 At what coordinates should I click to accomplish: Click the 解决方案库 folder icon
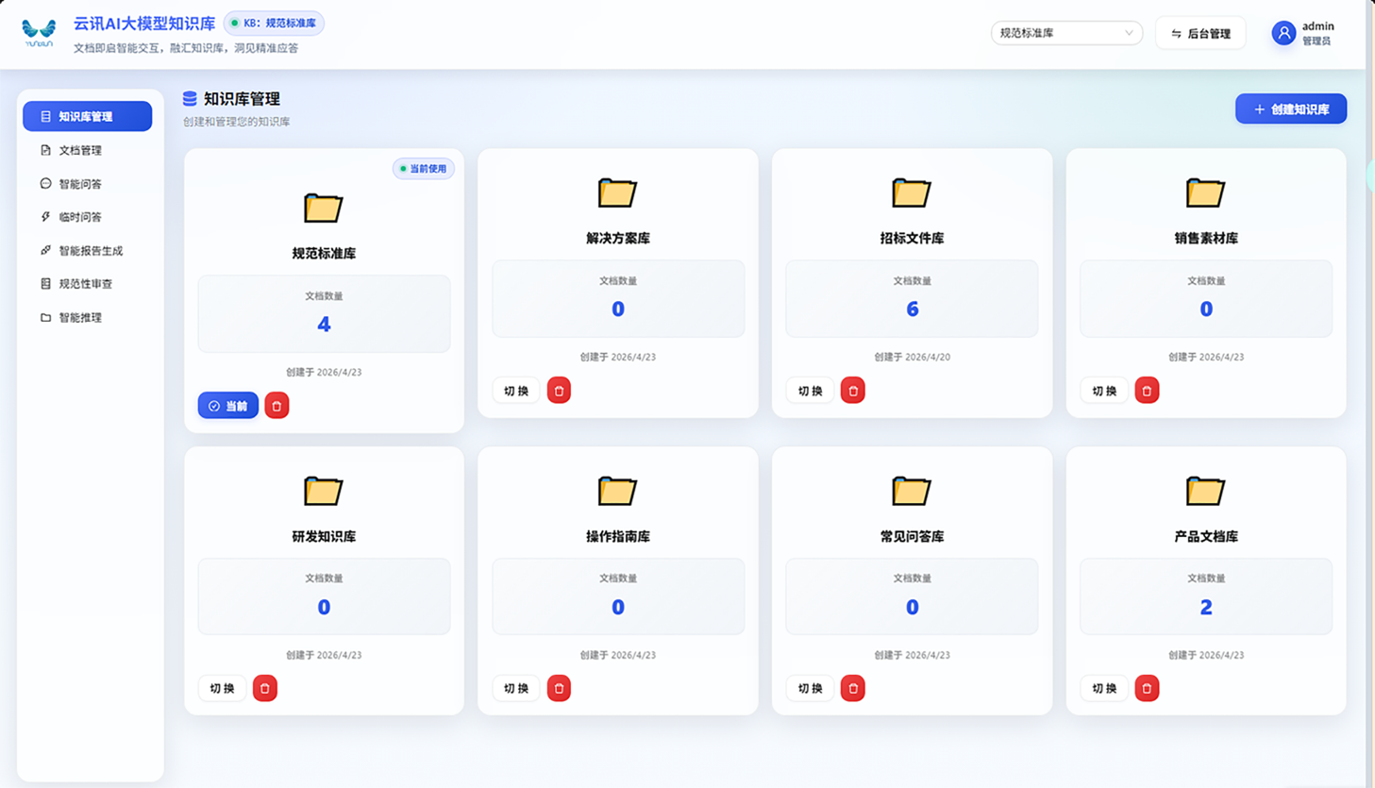coord(617,193)
